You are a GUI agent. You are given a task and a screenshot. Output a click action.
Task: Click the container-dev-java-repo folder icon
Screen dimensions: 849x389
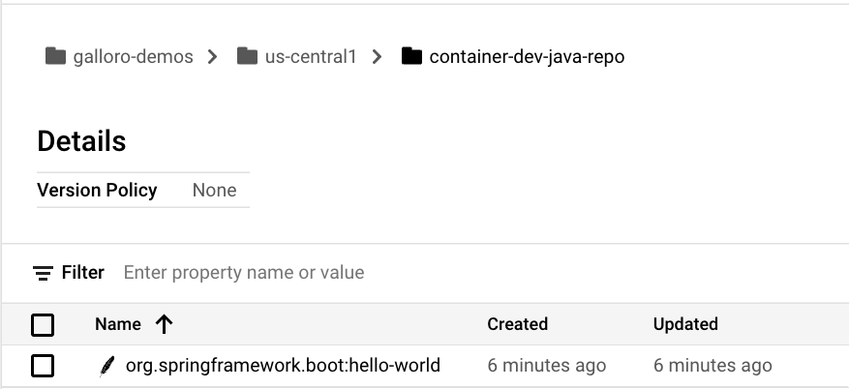click(411, 57)
